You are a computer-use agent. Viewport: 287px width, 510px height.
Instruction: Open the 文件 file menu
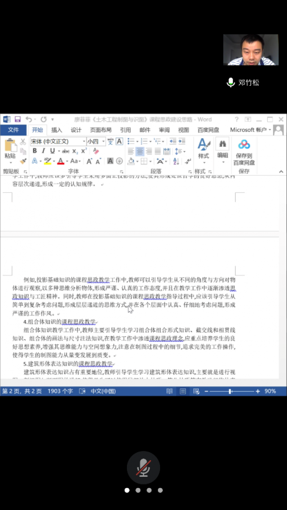click(13, 130)
